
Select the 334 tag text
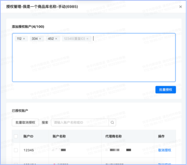35,39
